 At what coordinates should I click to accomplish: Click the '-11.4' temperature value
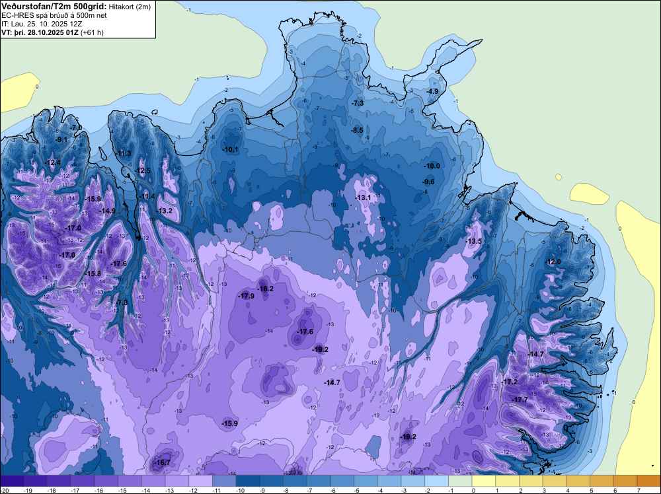148,196
